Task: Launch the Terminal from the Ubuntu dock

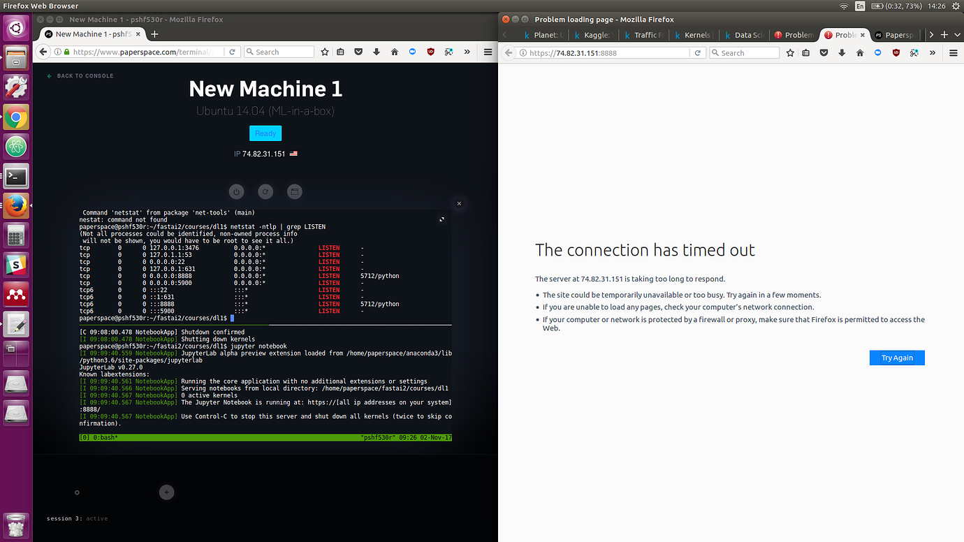Action: tap(15, 176)
